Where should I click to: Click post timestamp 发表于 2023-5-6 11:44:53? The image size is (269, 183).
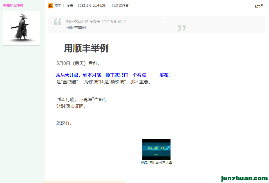pyautogui.click(x=86, y=6)
